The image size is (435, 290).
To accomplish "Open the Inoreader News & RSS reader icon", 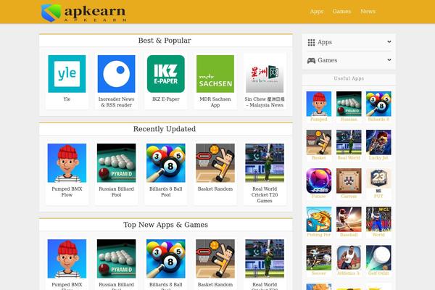I will click(x=116, y=74).
